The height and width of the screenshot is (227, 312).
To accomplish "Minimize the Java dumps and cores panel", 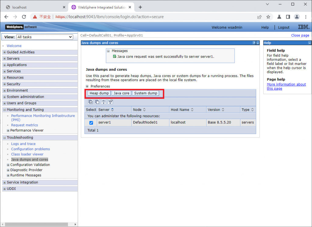I will tap(258, 43).
